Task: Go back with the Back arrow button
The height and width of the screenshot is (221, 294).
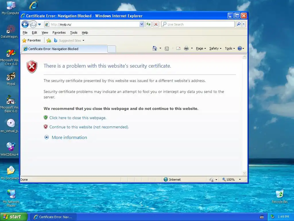Action: 25,24
